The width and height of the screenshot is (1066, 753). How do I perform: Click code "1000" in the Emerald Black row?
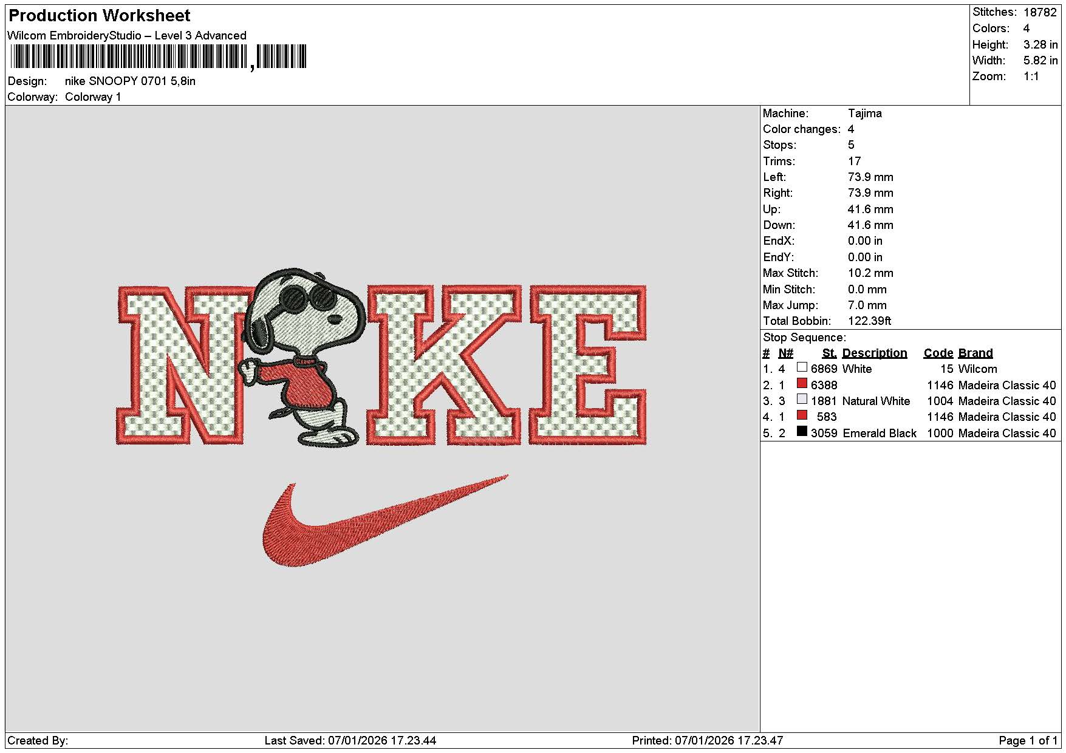point(940,434)
